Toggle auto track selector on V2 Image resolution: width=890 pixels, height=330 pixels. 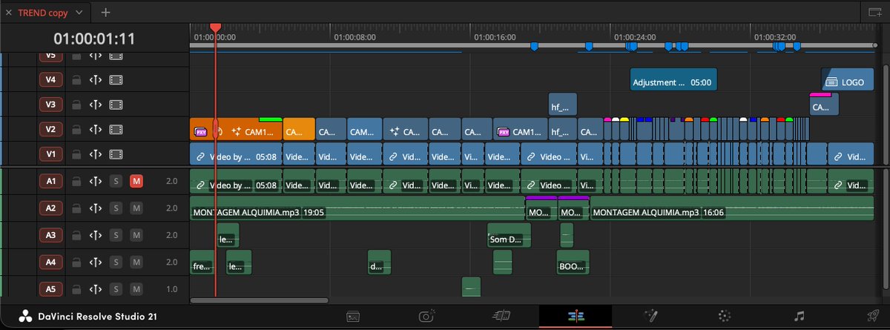click(x=96, y=130)
